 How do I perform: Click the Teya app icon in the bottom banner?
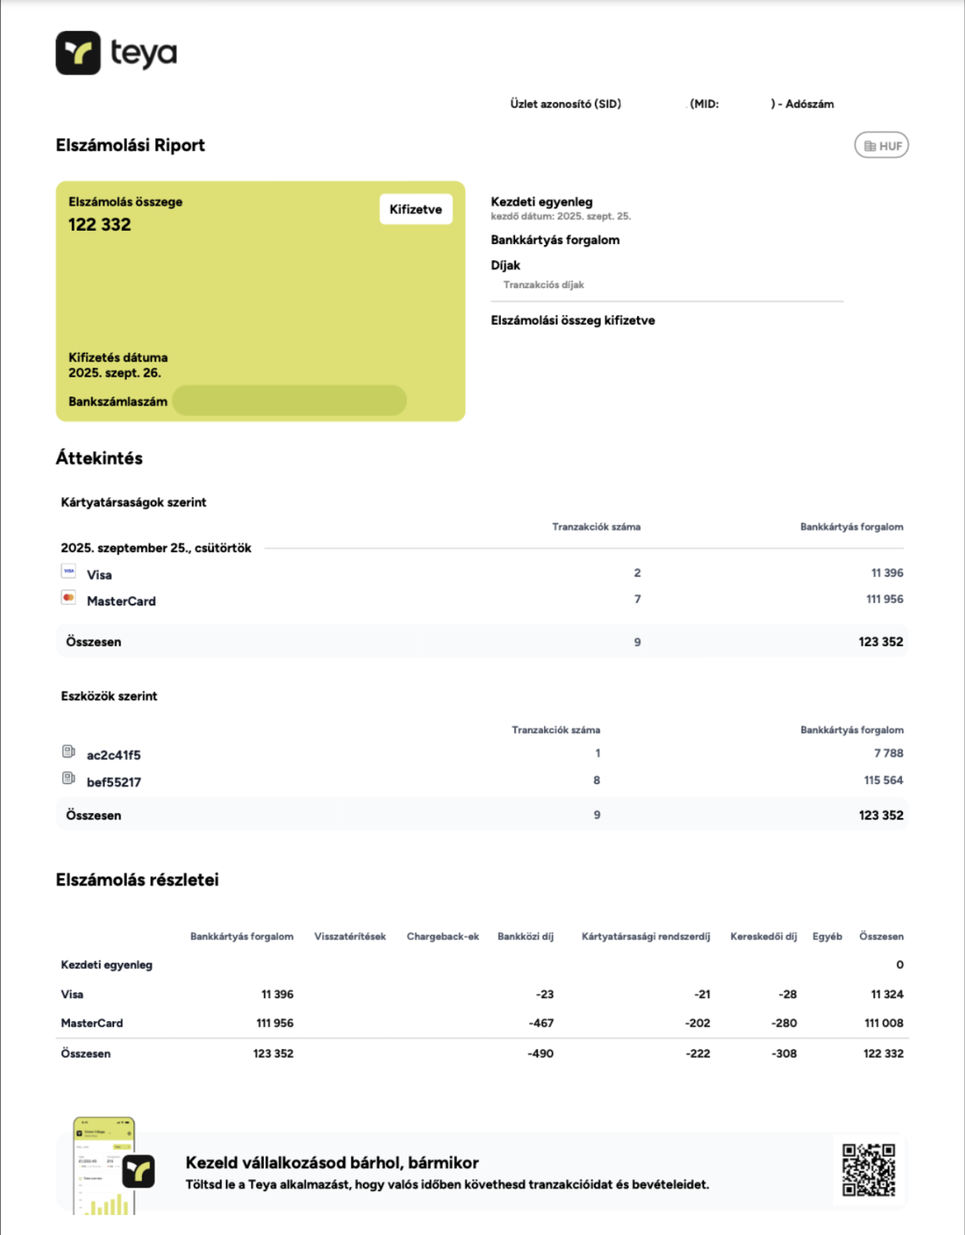pyautogui.click(x=139, y=1171)
